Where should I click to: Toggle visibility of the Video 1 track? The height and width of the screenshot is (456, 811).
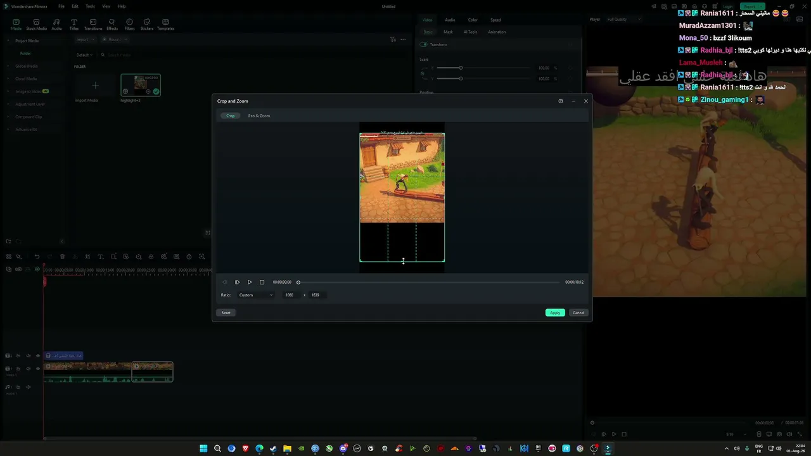click(37, 368)
